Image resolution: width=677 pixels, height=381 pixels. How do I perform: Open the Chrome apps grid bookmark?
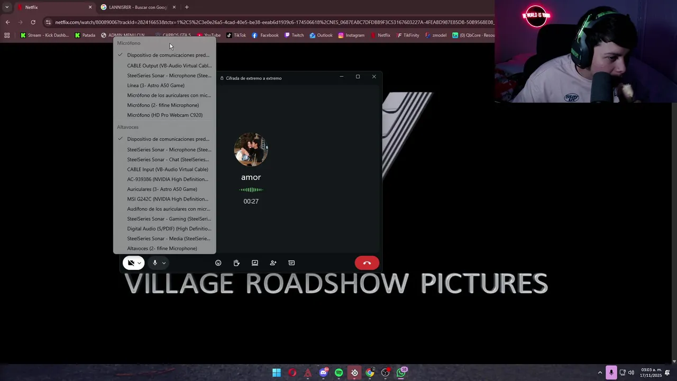click(x=7, y=35)
